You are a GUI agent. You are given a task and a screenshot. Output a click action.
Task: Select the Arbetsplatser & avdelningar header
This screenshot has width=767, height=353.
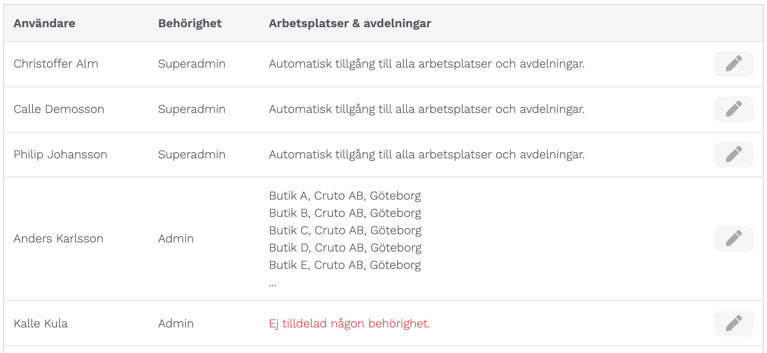pyautogui.click(x=350, y=23)
